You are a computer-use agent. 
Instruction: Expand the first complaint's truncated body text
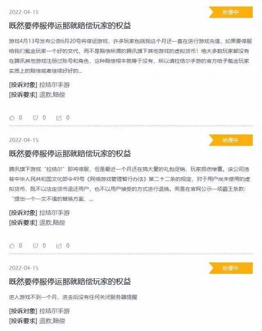[80, 71]
